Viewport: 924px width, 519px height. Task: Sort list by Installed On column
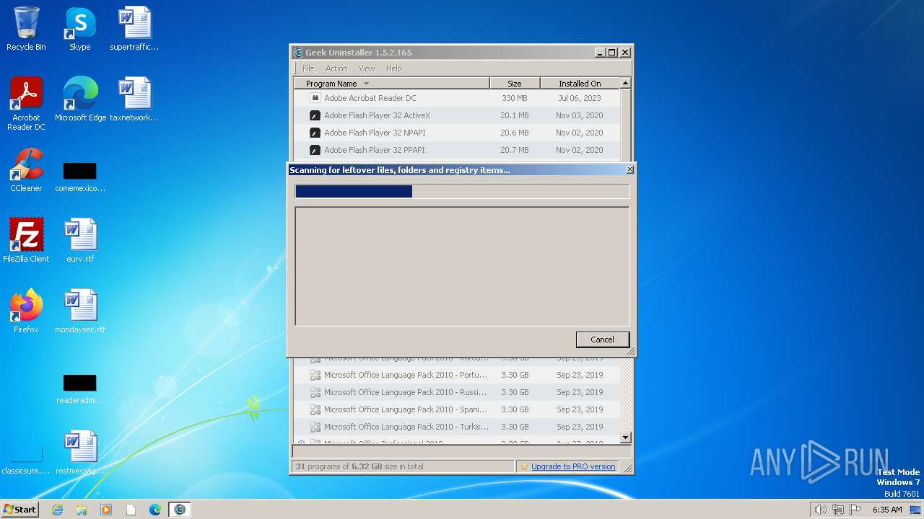click(x=580, y=84)
